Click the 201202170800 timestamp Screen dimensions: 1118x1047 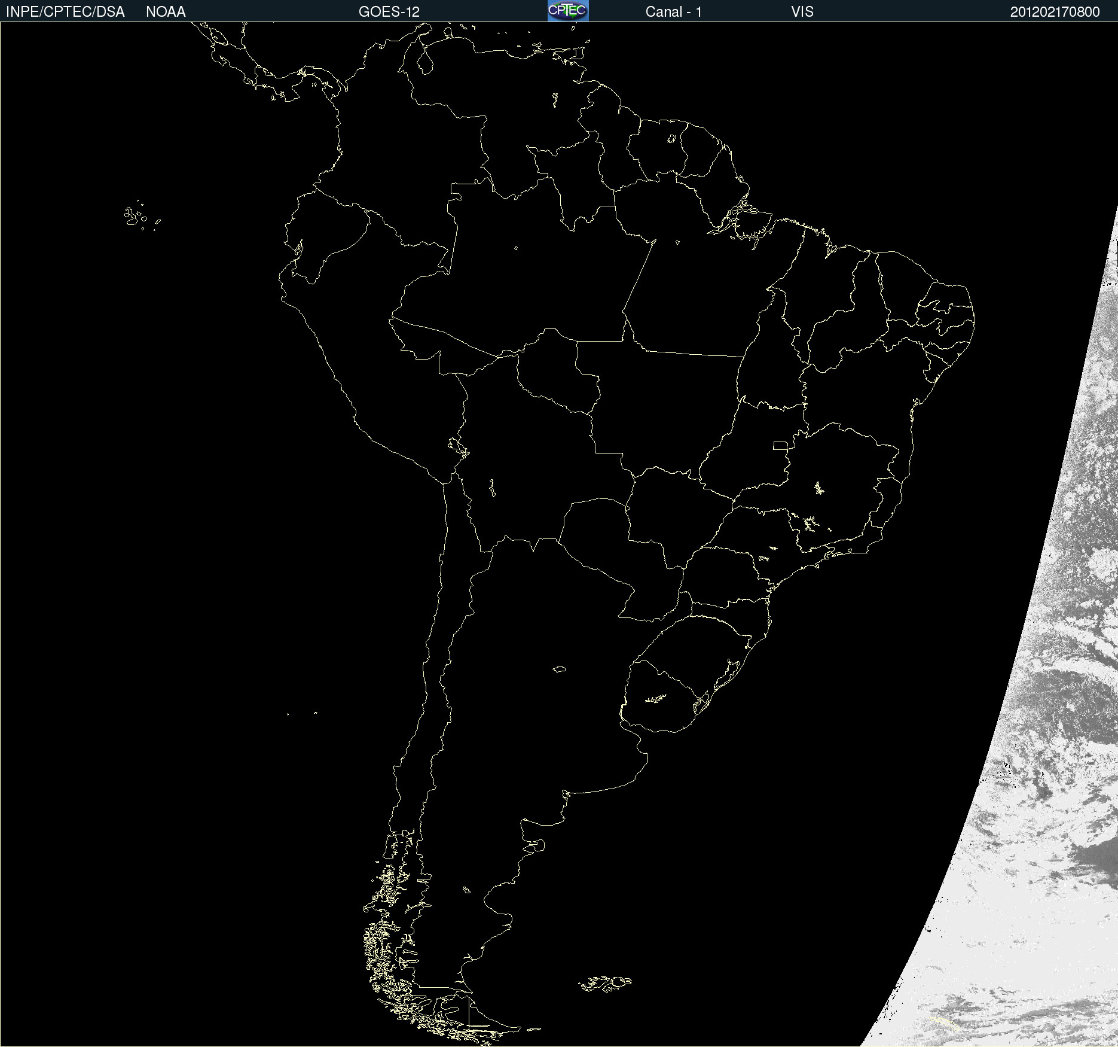[1055, 12]
